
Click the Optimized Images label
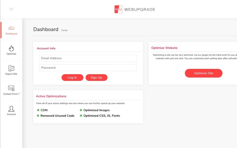(97, 110)
